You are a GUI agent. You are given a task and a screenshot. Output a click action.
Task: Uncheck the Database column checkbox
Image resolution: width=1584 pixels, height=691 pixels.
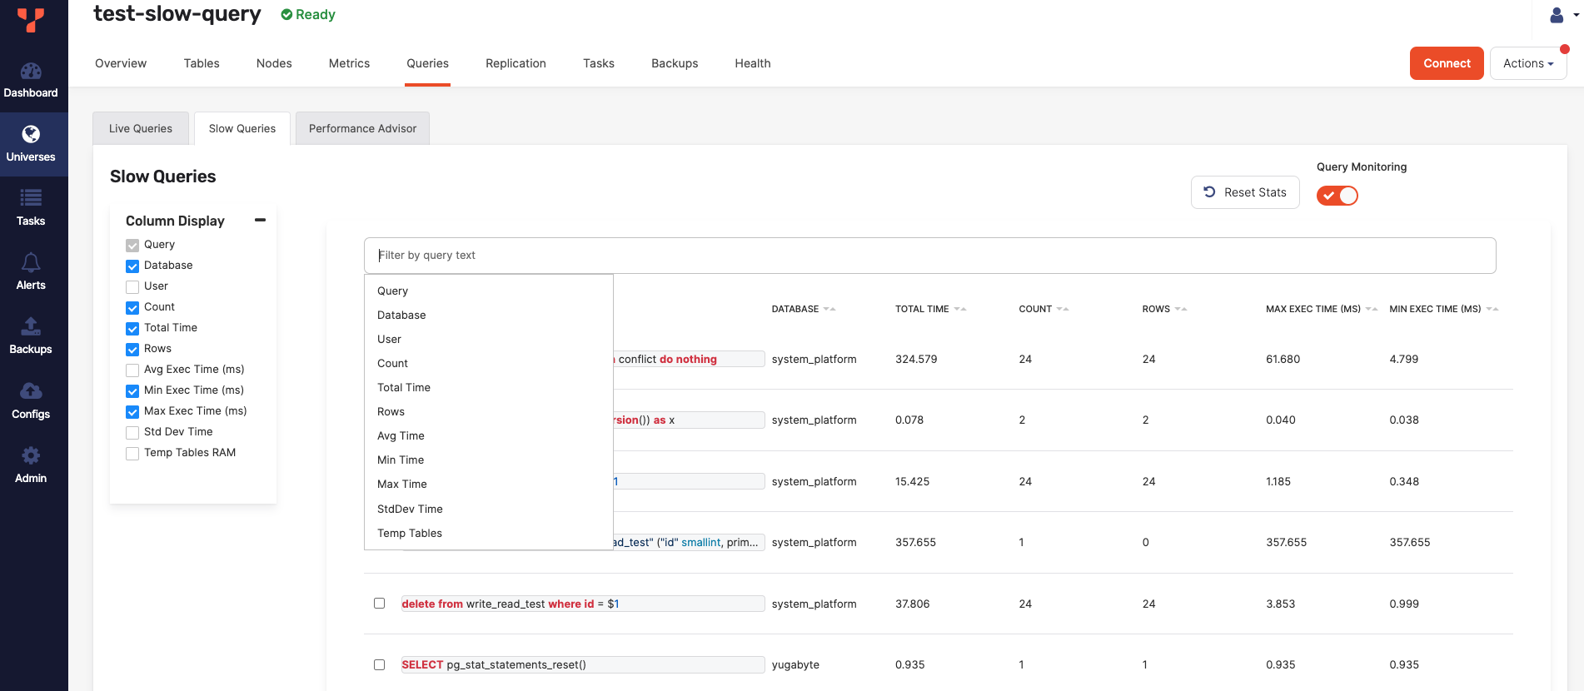[x=132, y=266]
